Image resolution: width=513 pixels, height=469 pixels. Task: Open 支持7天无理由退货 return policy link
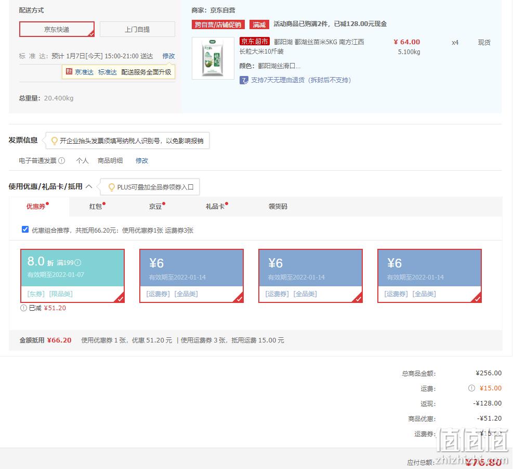tap(301, 80)
